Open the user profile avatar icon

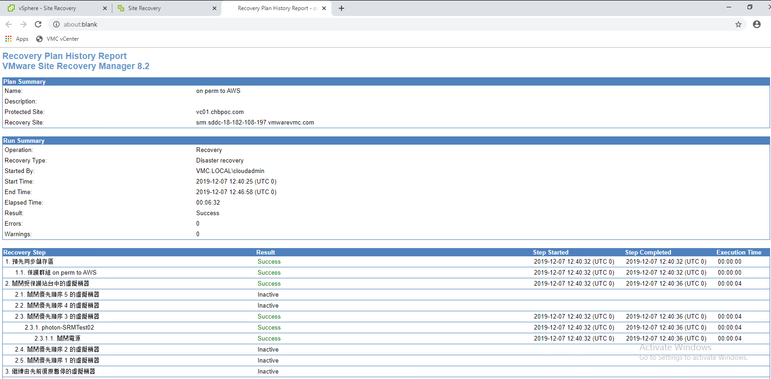[x=756, y=24]
